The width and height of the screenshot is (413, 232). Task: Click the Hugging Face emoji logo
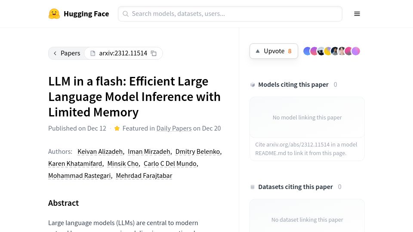point(54,14)
